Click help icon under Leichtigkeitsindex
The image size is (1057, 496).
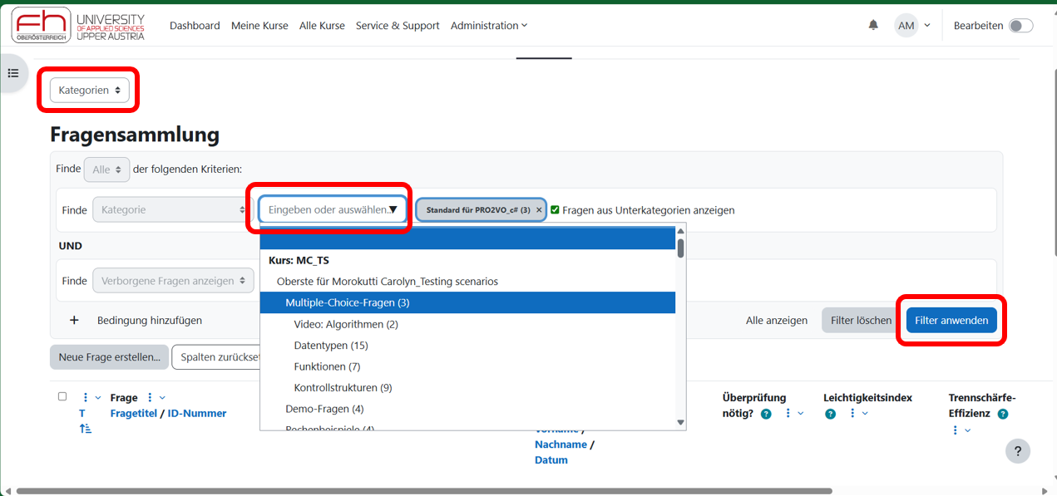click(x=830, y=414)
